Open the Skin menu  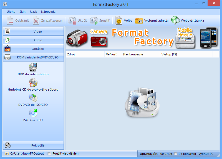pos(22,12)
